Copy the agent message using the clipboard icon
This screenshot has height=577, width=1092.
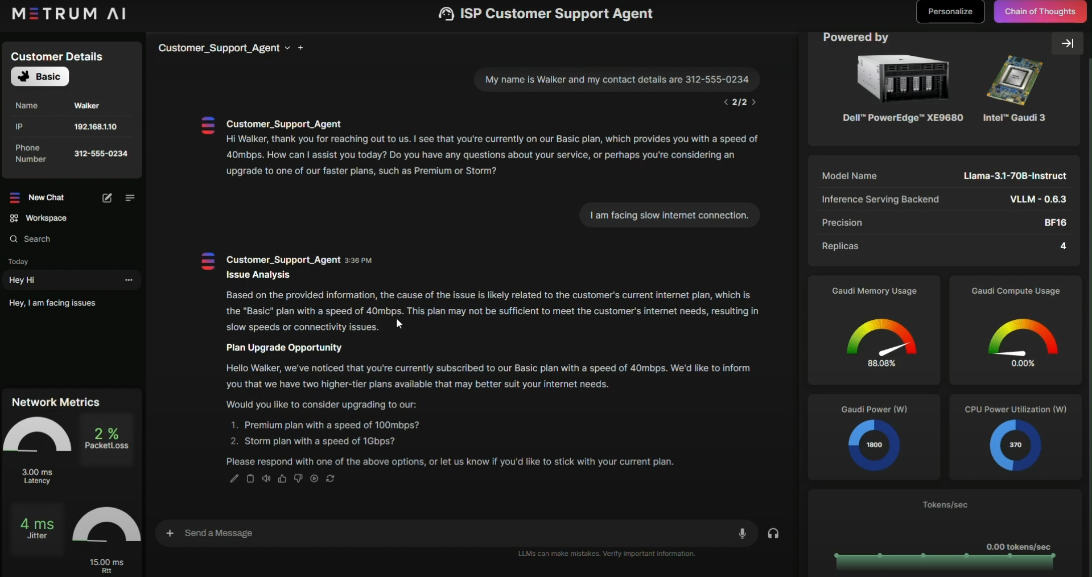[250, 479]
